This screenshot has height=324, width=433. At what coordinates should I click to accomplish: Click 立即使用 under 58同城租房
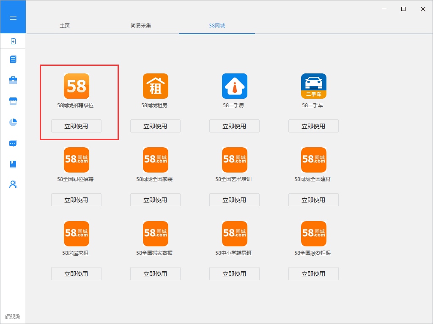pos(155,126)
